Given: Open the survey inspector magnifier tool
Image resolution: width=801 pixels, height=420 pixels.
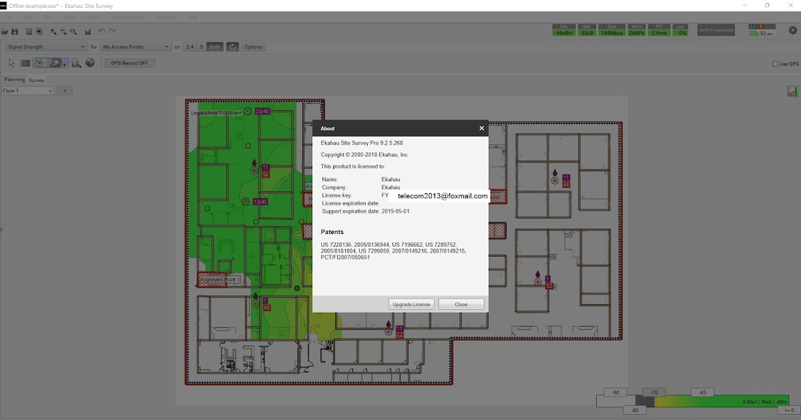Looking at the screenshot, I should coord(76,63).
